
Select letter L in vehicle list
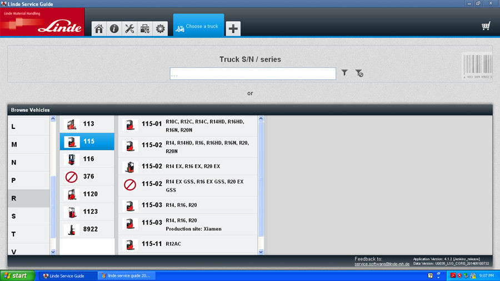tap(29, 127)
